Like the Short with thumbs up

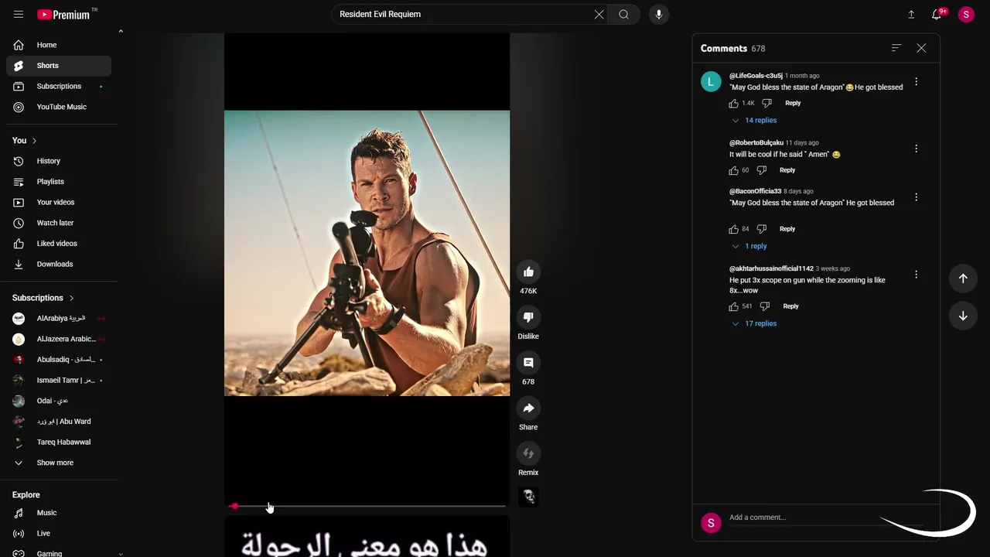528,272
